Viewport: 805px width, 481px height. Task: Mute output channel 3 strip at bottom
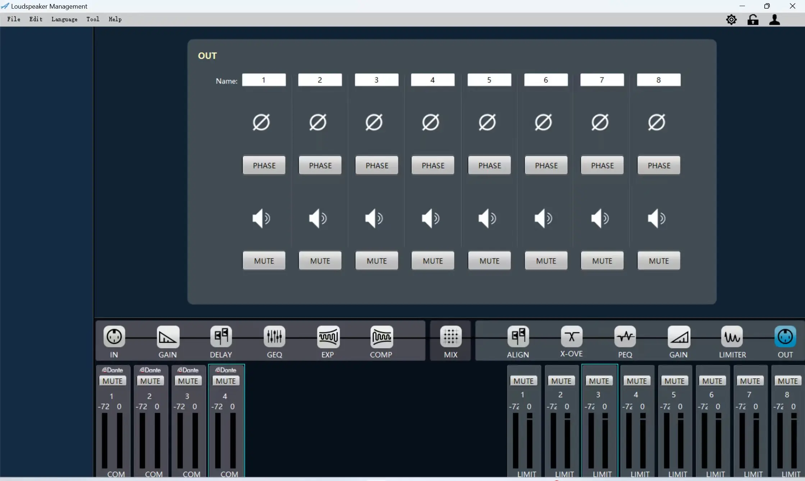(x=599, y=381)
